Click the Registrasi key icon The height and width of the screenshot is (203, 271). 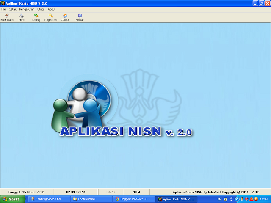[51, 17]
